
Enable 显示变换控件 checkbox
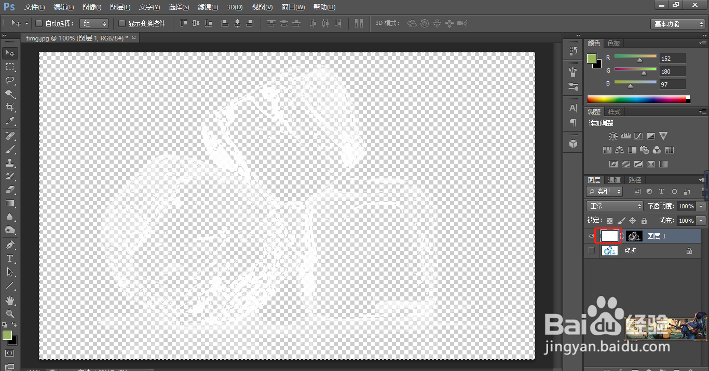122,23
